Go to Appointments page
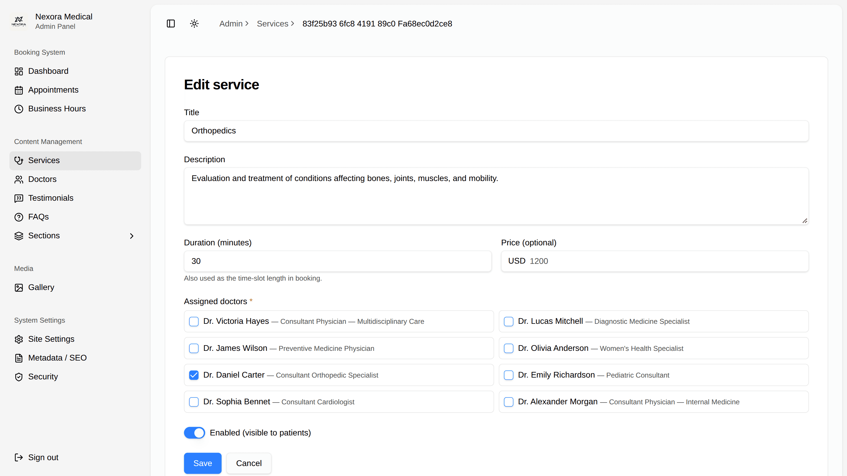Image resolution: width=847 pixels, height=476 pixels. click(x=75, y=90)
